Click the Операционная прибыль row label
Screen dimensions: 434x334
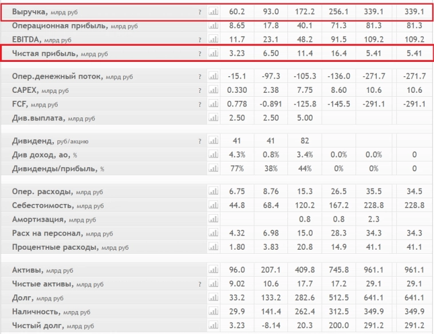tap(75, 26)
